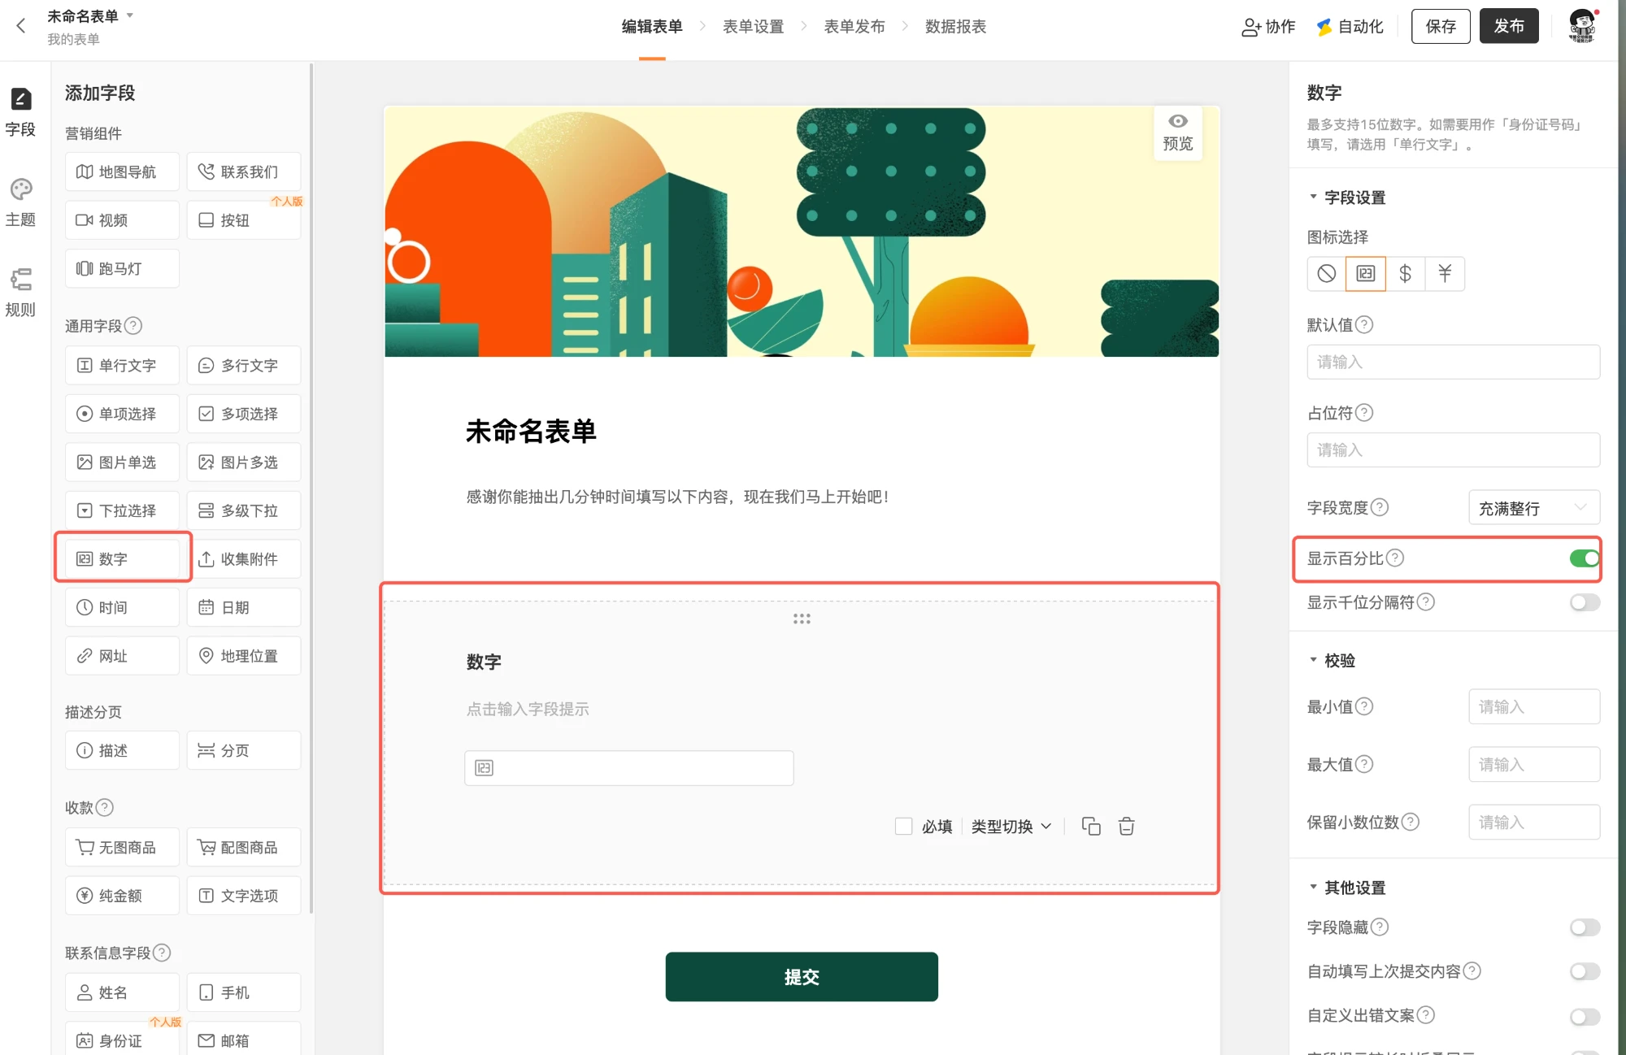Click the 最小值 input field

point(1534,707)
